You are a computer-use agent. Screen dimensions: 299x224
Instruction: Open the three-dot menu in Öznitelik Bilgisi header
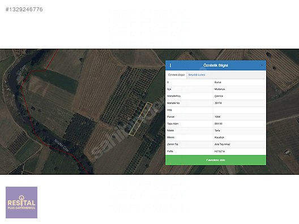click(170, 66)
